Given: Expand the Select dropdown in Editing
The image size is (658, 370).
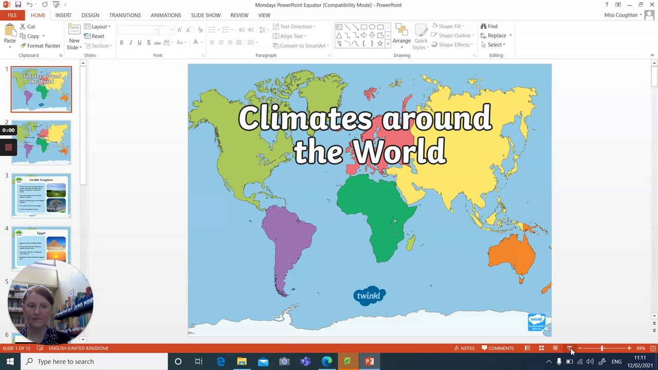Looking at the screenshot, I should click(493, 45).
